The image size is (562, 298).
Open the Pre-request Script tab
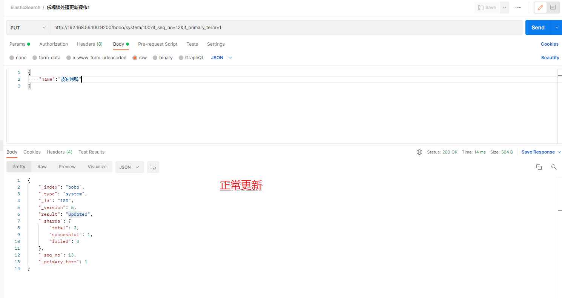[x=158, y=44]
